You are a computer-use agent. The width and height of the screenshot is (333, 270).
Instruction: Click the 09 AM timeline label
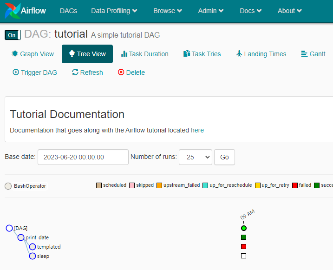tap(248, 215)
